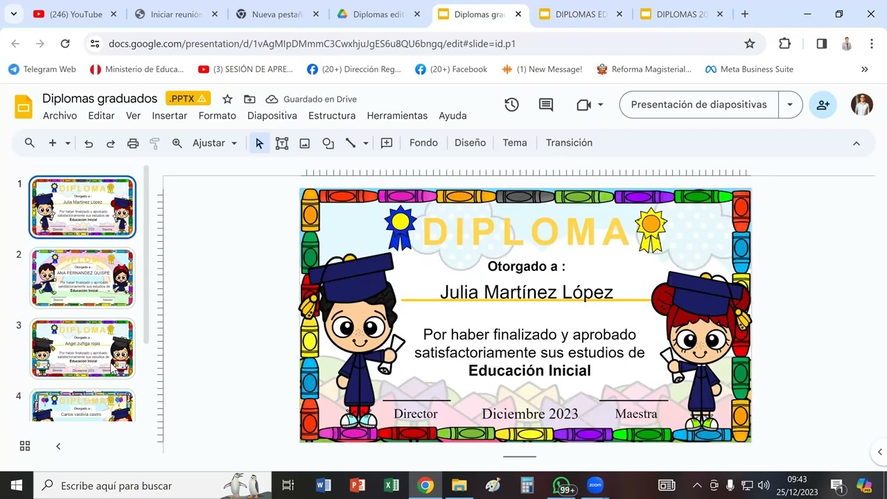Start Presentación de diapositivas

pos(699,105)
